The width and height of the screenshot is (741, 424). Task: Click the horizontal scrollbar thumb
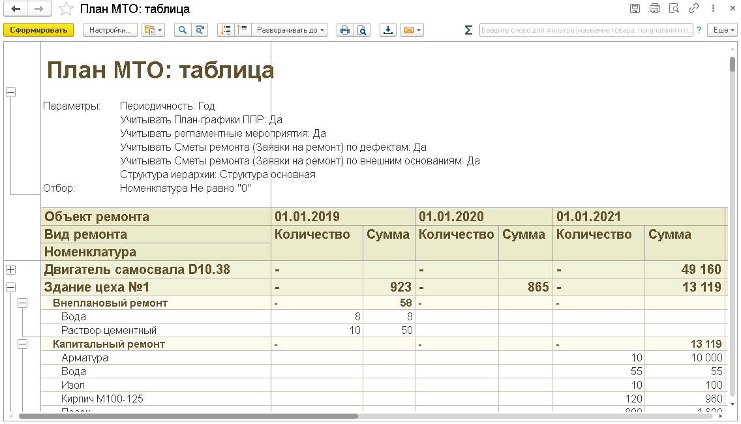[x=188, y=416]
